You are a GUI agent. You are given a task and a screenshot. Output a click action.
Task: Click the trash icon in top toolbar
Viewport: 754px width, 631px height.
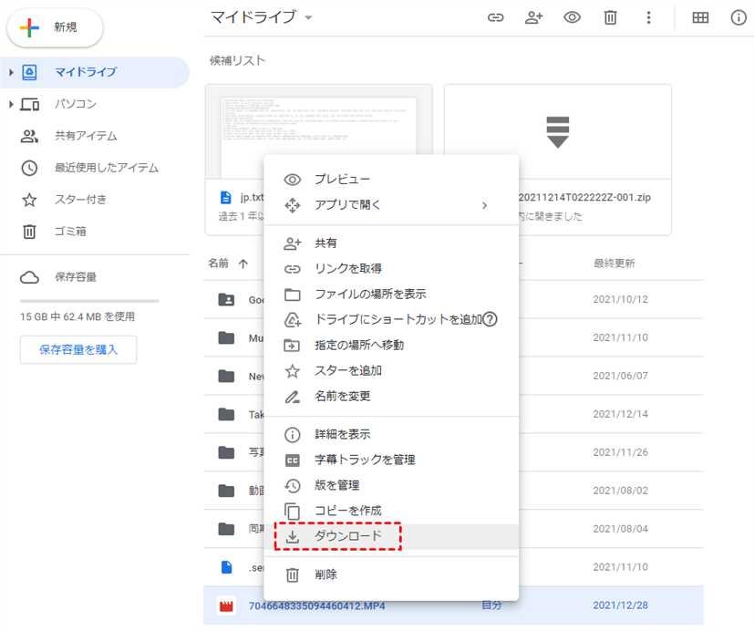click(610, 17)
